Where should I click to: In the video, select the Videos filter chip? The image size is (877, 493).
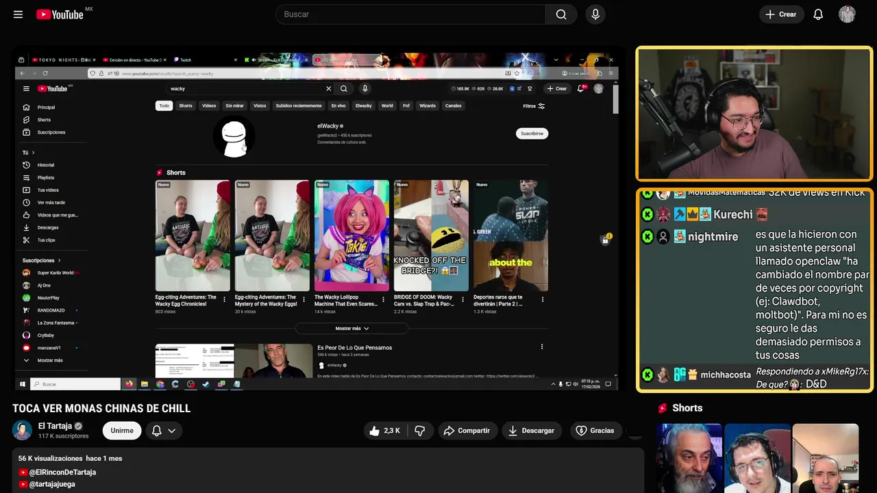click(209, 105)
